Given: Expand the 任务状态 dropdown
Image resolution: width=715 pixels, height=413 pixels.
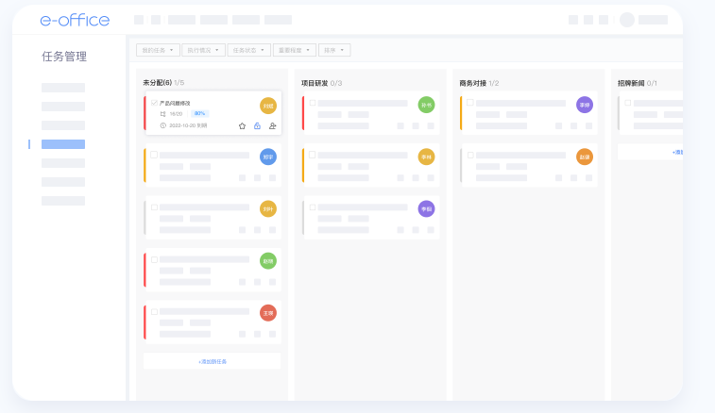Looking at the screenshot, I should [248, 50].
